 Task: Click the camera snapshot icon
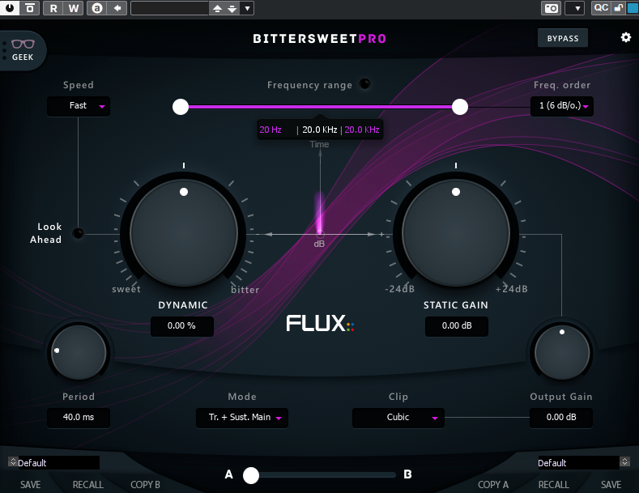(551, 8)
